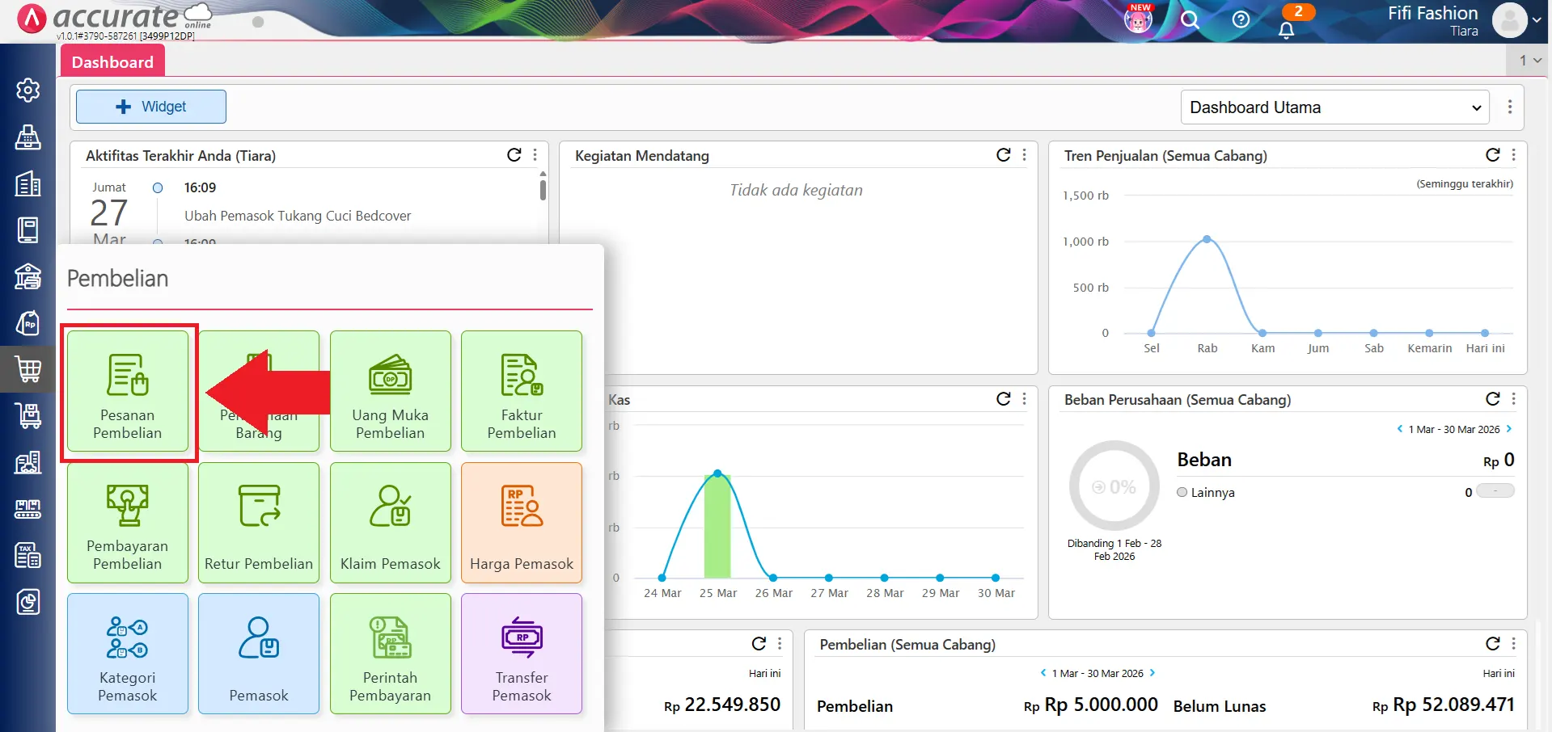Expand the Dashboard Utama dropdown
This screenshot has height=732, width=1552.
pyautogui.click(x=1334, y=107)
